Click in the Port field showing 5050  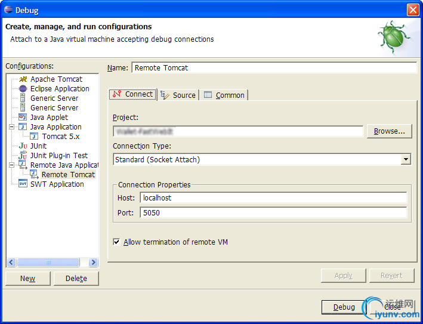click(x=273, y=212)
